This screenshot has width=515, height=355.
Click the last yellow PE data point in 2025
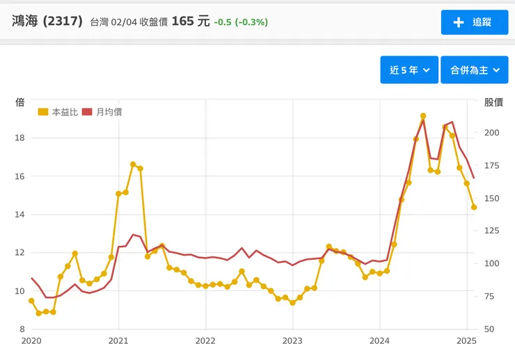pos(474,207)
